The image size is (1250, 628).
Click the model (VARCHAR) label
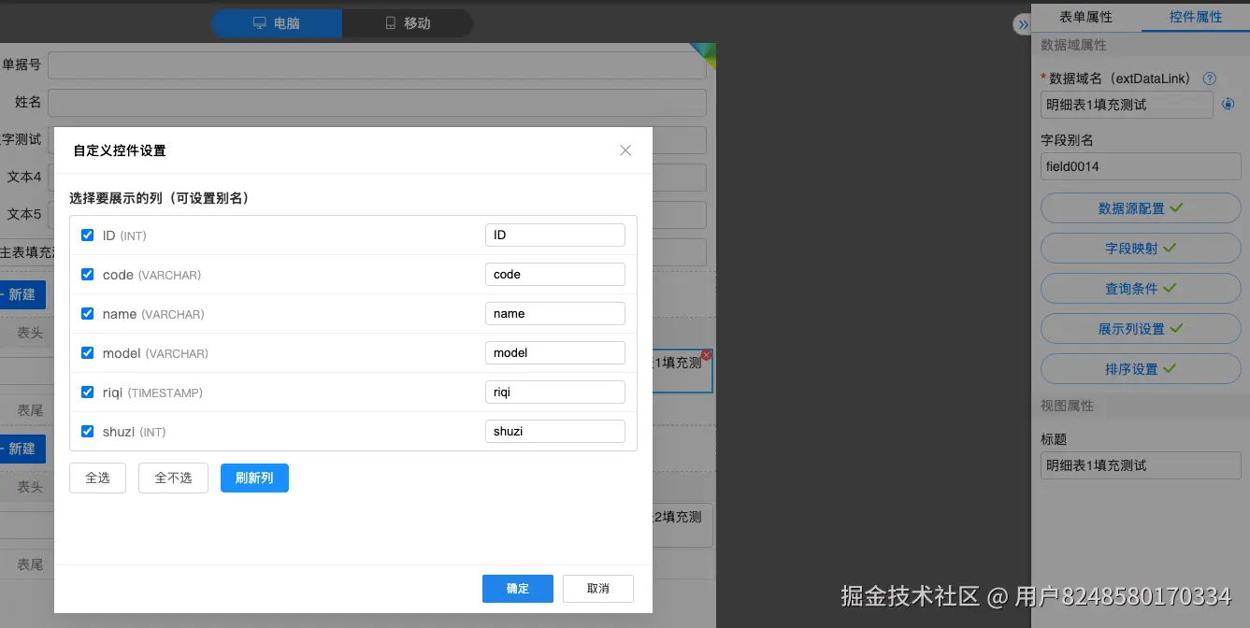point(155,353)
